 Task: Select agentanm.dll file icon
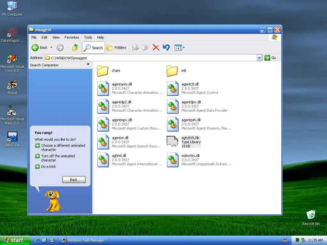click(x=103, y=88)
